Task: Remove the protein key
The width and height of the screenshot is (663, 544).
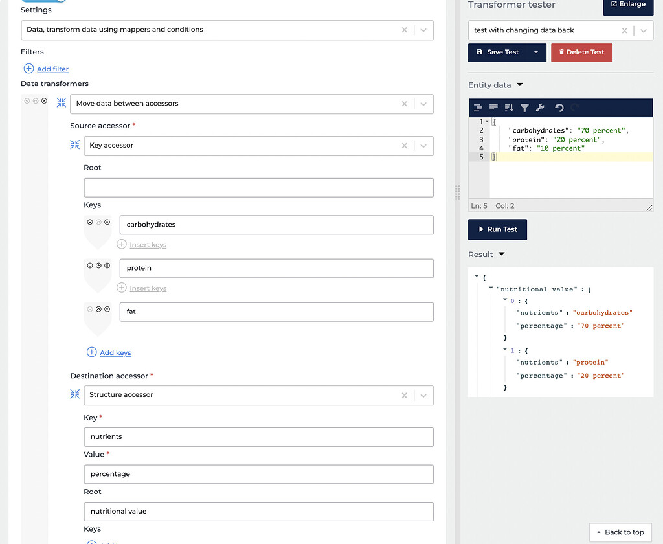Action: point(107,266)
